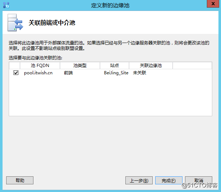Go back with 上一步(B) button
This screenshot has width=221, height=192.
tap(139, 180)
